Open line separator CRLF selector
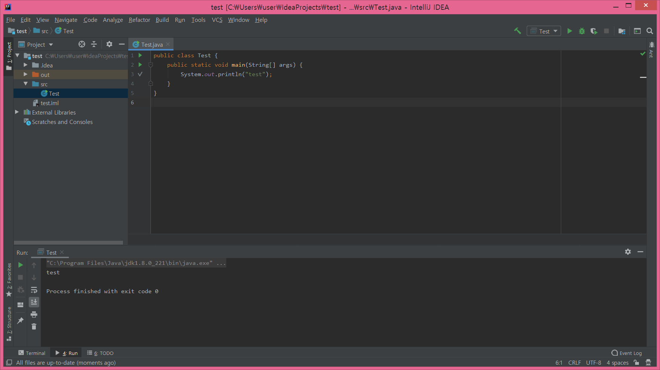Screen dimensions: 660x370 pos(574,362)
